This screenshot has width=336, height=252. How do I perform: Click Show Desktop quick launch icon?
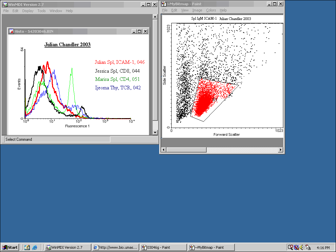(x=27, y=247)
